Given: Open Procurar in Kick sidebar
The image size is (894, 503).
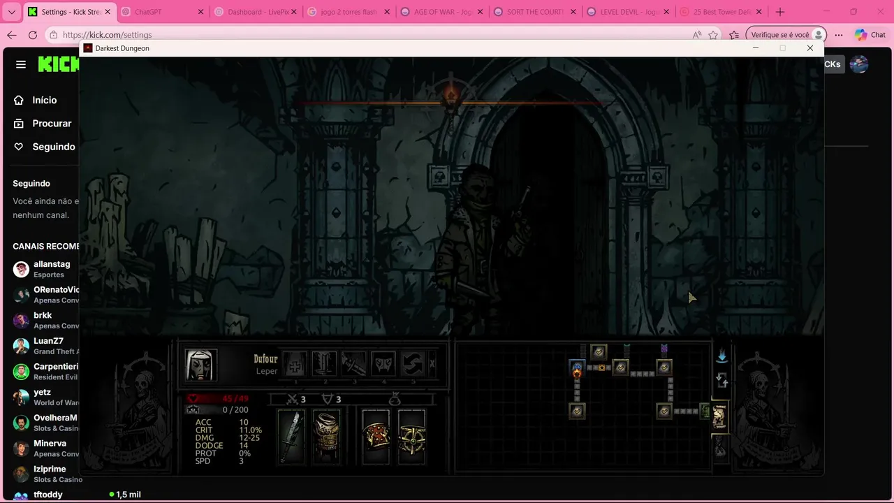Looking at the screenshot, I should 43,123.
